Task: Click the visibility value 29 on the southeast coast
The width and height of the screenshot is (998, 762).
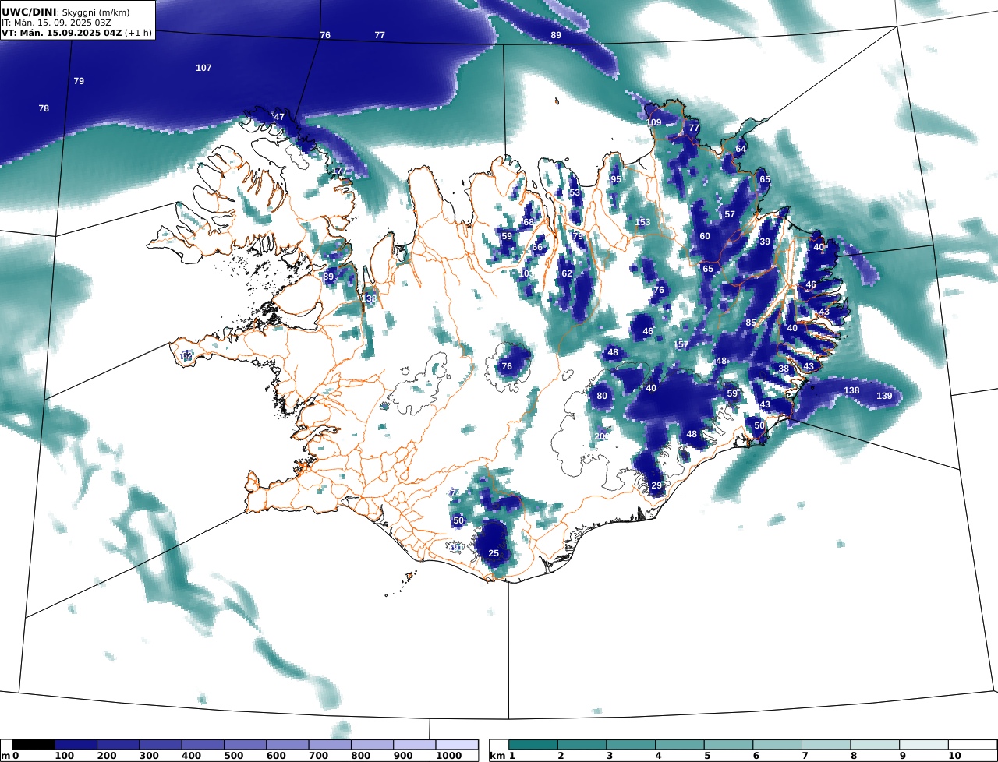Action: [x=656, y=485]
